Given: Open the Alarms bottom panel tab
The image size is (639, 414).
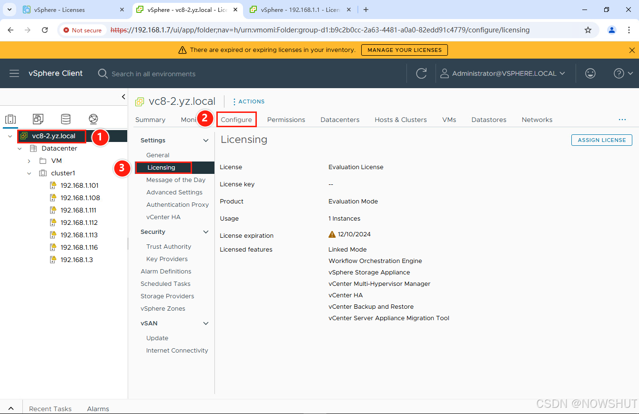Looking at the screenshot, I should [98, 409].
